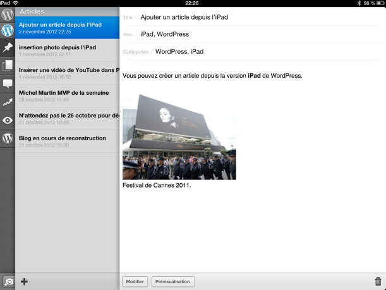Image resolution: width=386 pixels, height=290 pixels.
Task: Click the Modifier button
Action: 135,282
